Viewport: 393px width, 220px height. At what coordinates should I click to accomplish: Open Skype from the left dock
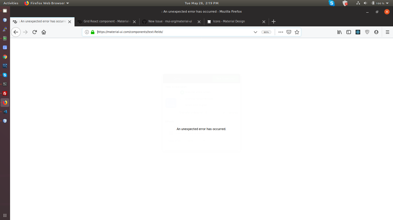(x=5, y=75)
